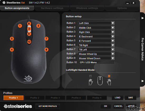Open Button 1 Left Click dropdown
The height and width of the screenshot is (111, 145).
tap(96, 23)
